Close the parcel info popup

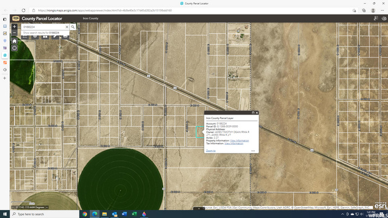point(257,113)
